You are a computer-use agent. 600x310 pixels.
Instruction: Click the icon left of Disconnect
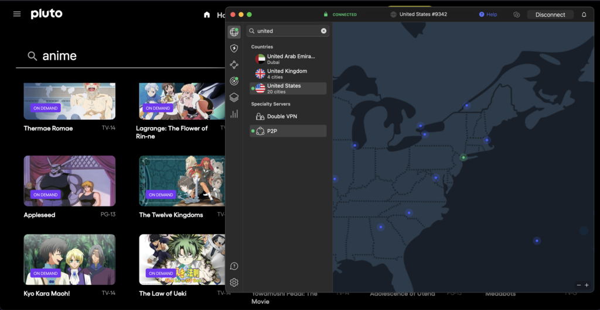(x=517, y=15)
